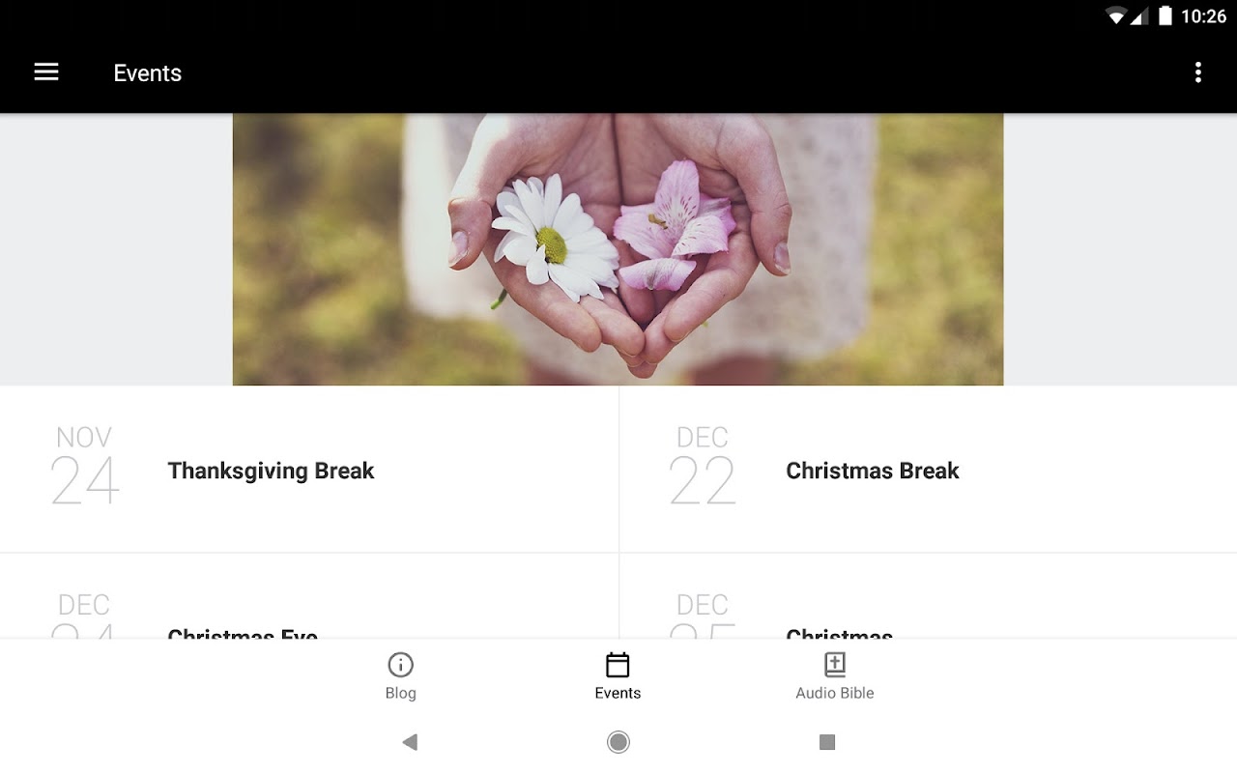The width and height of the screenshot is (1237, 773).
Task: Open the hamburger navigation menu
Action: (46, 72)
